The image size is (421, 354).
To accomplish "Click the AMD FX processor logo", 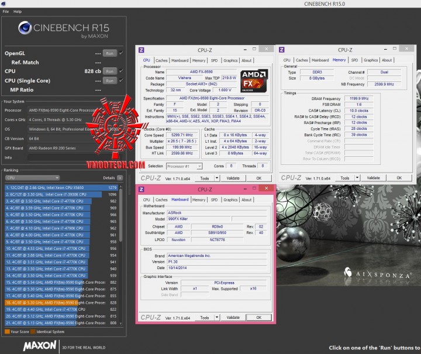I will tap(253, 81).
